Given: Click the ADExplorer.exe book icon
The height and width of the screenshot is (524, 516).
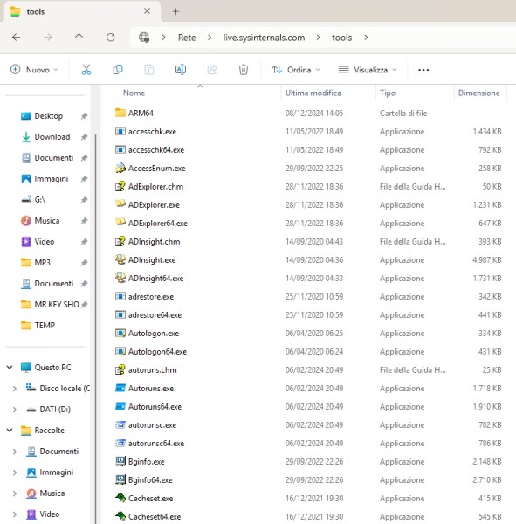Looking at the screenshot, I should tap(120, 204).
